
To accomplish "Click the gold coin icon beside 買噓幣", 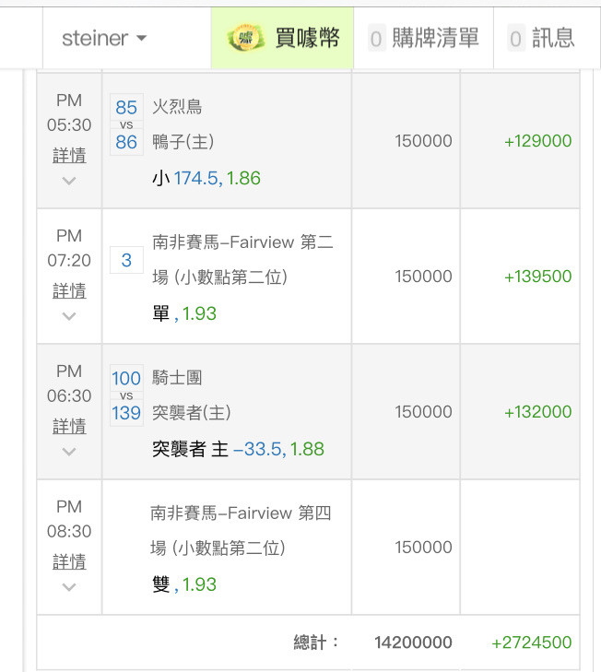I will point(245,38).
